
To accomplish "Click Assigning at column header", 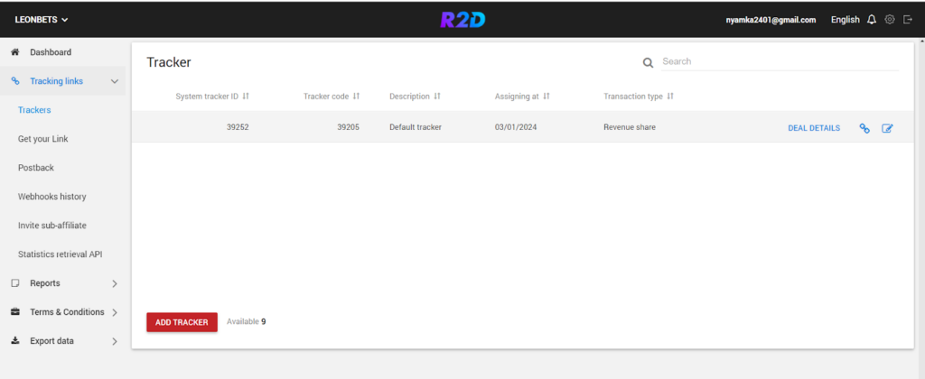I will pyautogui.click(x=517, y=96).
